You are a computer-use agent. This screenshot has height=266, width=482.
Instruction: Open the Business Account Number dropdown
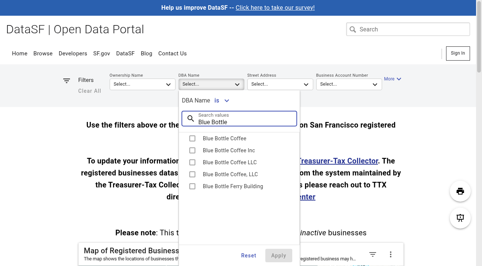click(349, 84)
